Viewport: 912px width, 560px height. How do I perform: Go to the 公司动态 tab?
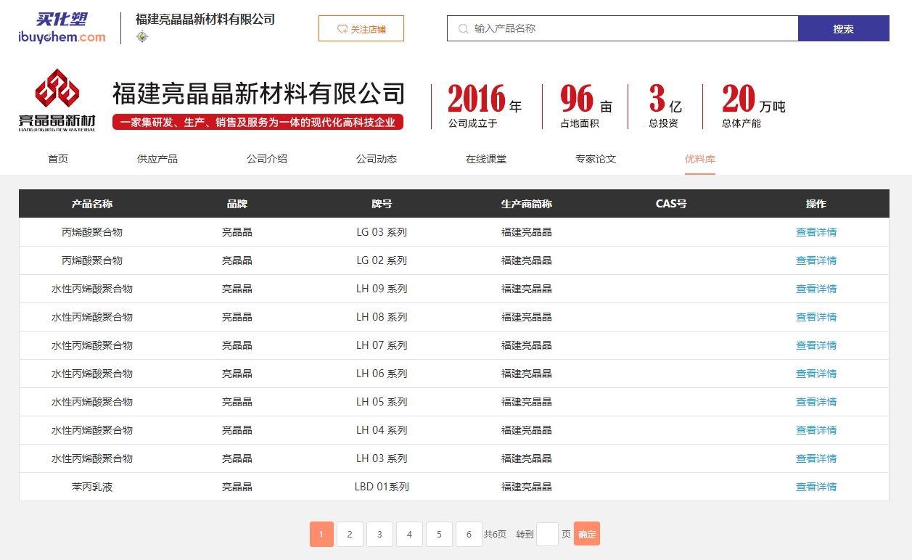[x=377, y=159]
